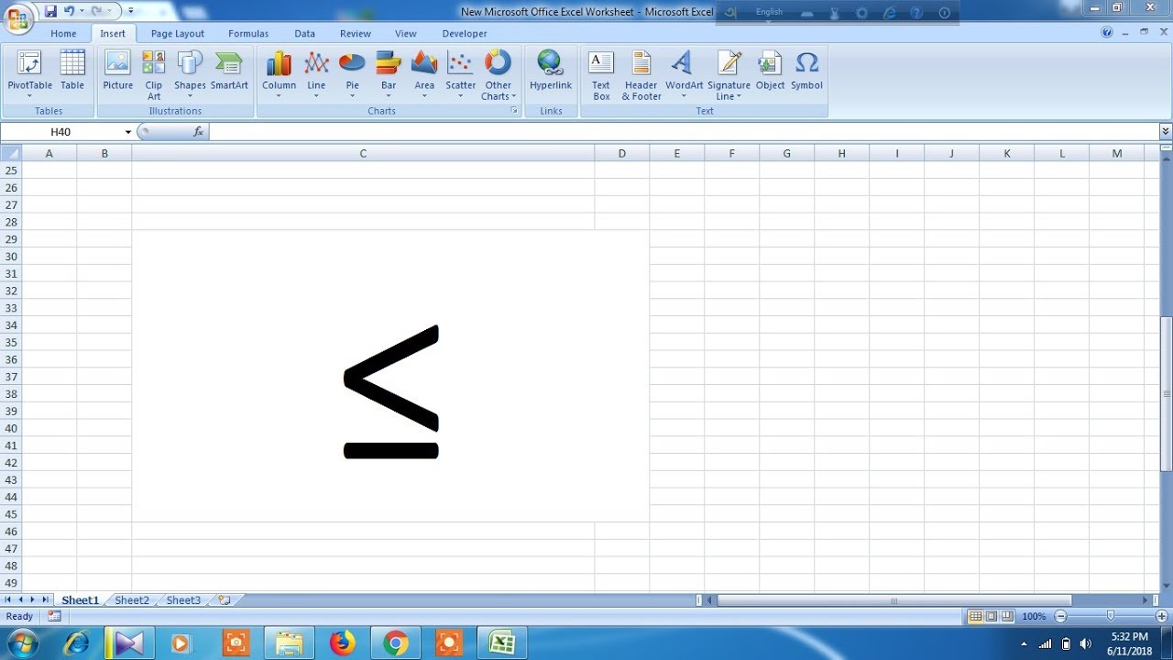Select row 35 header
Screen dimensions: 1173x660
pyautogui.click(x=11, y=343)
